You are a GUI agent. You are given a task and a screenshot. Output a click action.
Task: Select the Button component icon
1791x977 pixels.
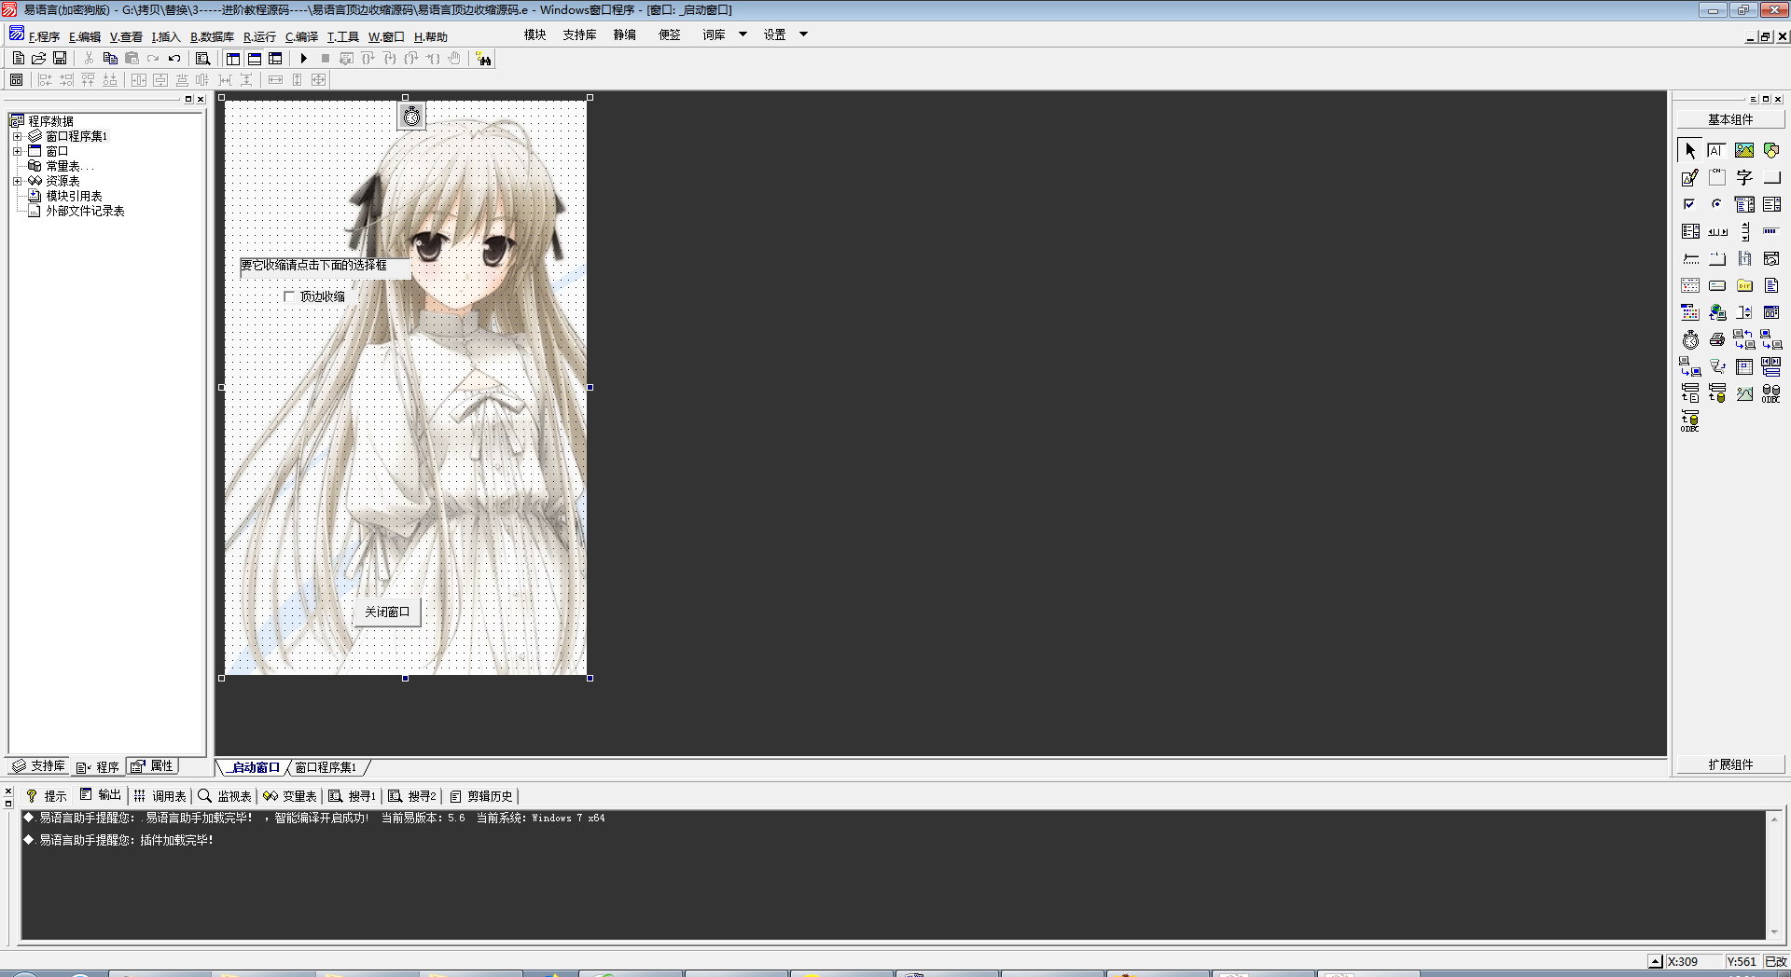click(1771, 177)
